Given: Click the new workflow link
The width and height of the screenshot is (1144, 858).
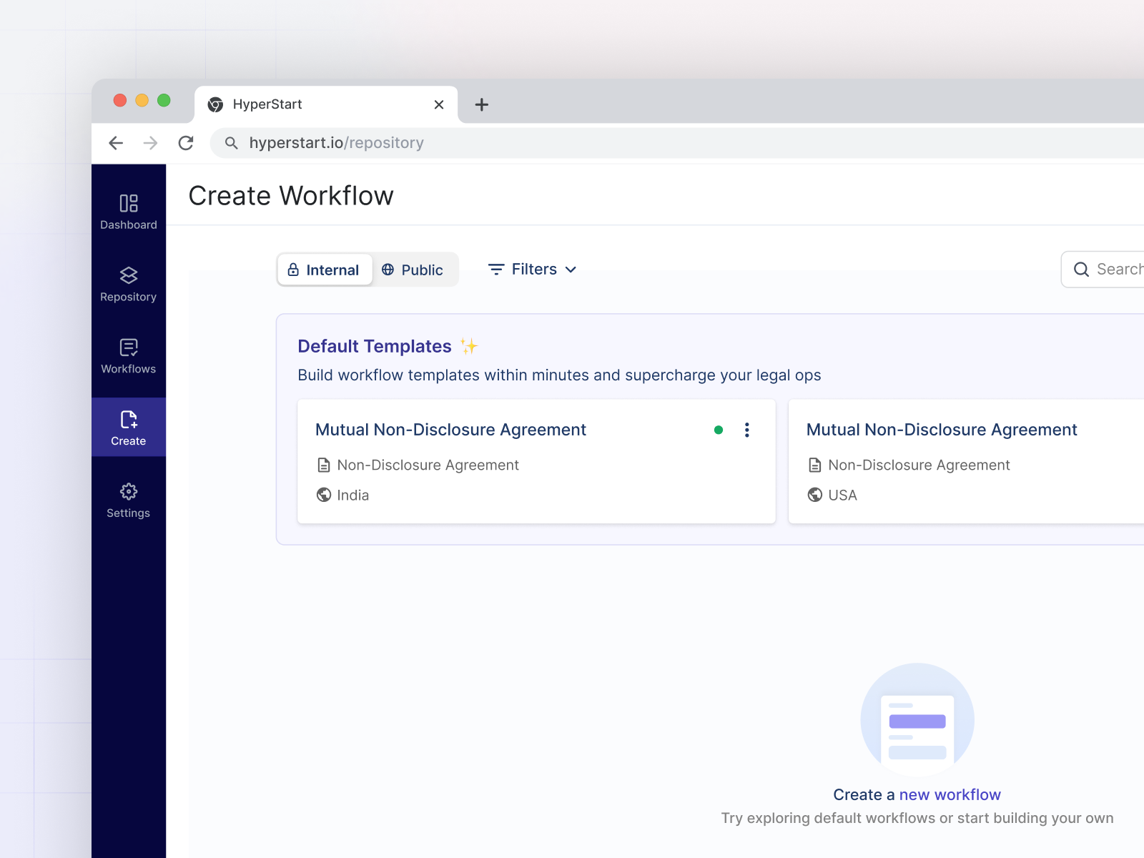Looking at the screenshot, I should point(950,794).
